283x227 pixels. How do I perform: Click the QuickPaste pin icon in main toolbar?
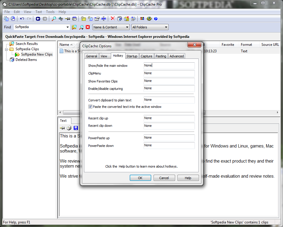click(x=68, y=19)
